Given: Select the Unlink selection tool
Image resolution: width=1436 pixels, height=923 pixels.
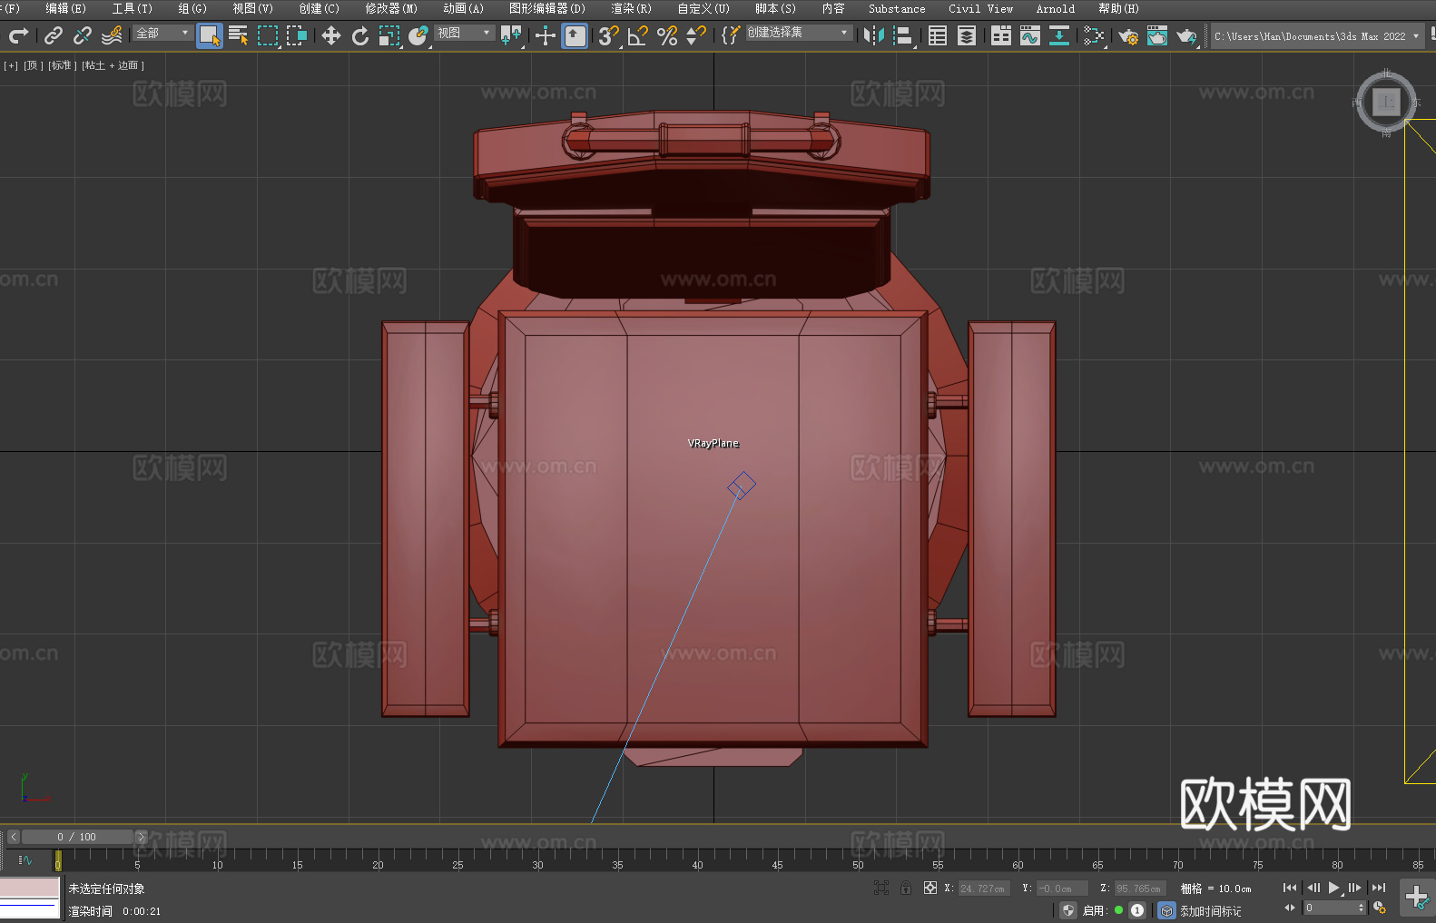Looking at the screenshot, I should pos(83,35).
